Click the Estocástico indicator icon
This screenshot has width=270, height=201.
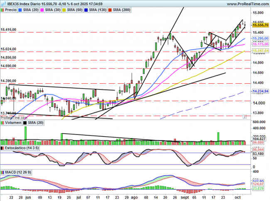tap(2, 148)
